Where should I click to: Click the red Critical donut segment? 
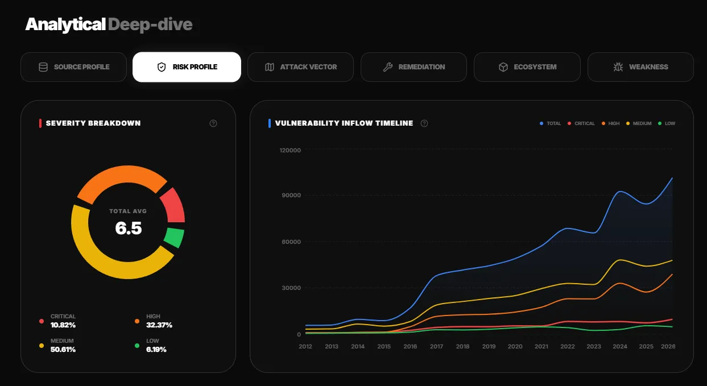pyautogui.click(x=173, y=206)
